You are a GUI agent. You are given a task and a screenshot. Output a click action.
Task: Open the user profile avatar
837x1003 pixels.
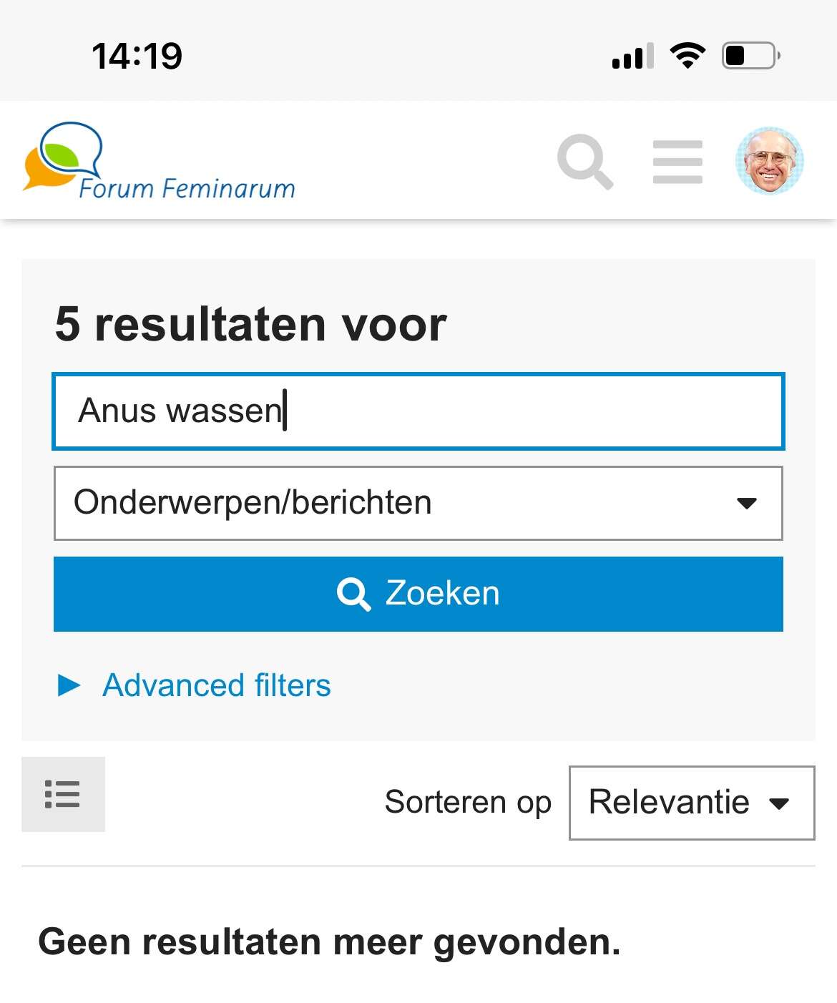(x=770, y=161)
